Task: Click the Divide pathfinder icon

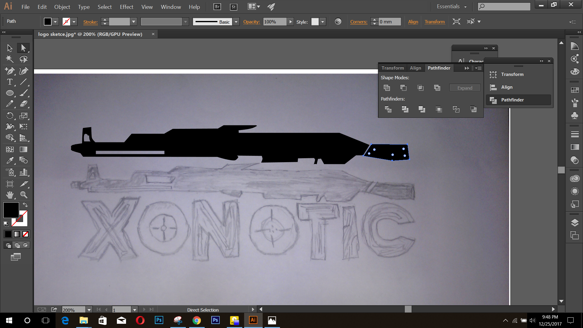Action: tap(388, 109)
